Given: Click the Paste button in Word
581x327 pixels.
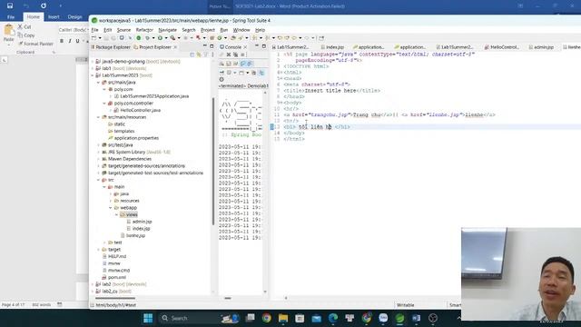Looking at the screenshot, I should 8,34.
